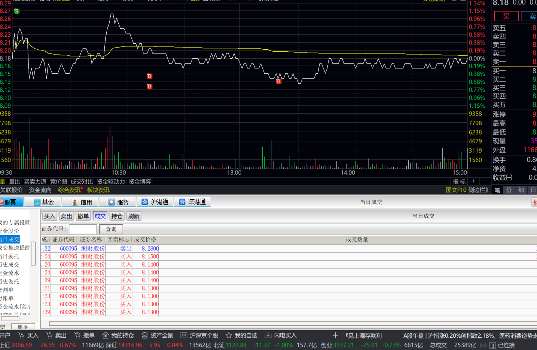Toggle the 价 price view tab
This screenshot has width=537, height=350.
(x=509, y=190)
